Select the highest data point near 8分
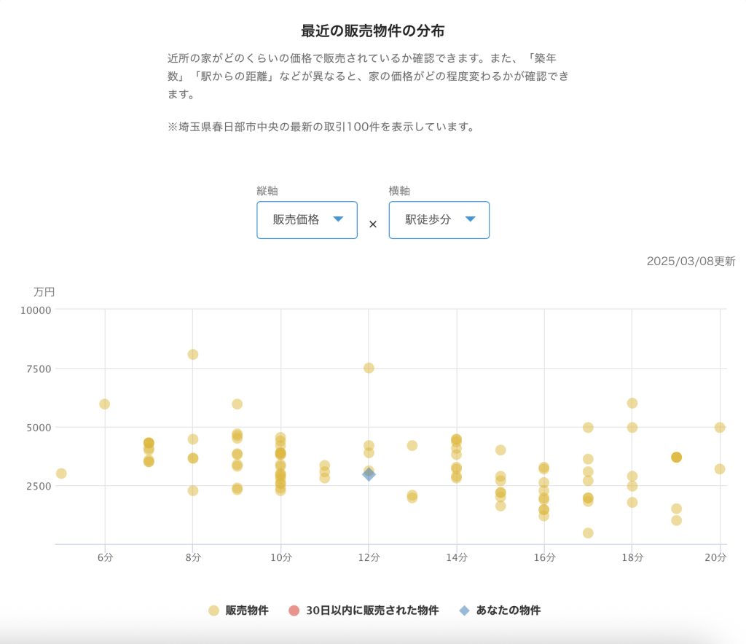Viewport: 746px width, 644px height. [x=192, y=355]
